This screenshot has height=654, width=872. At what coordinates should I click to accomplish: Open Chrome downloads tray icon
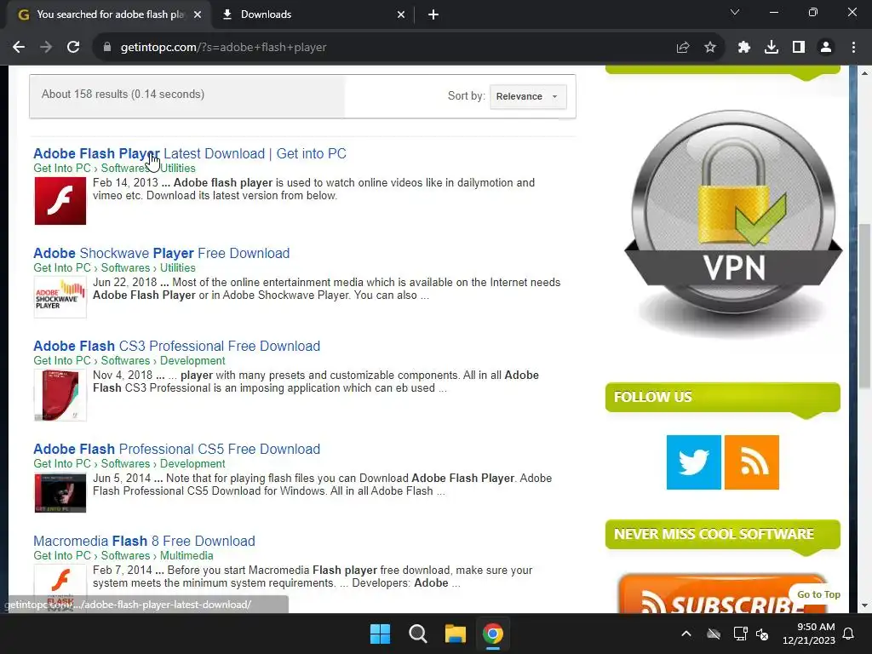(772, 48)
